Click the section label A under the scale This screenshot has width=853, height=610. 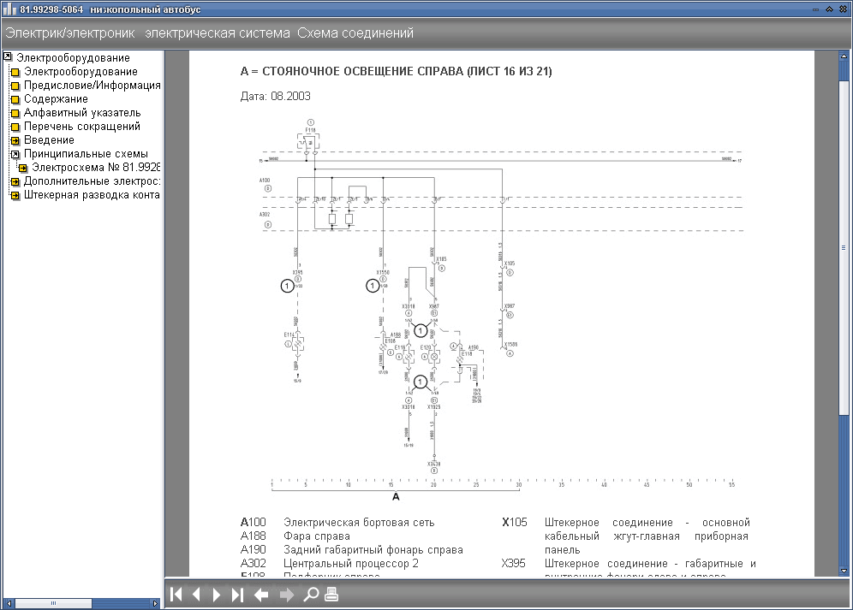pos(396,496)
